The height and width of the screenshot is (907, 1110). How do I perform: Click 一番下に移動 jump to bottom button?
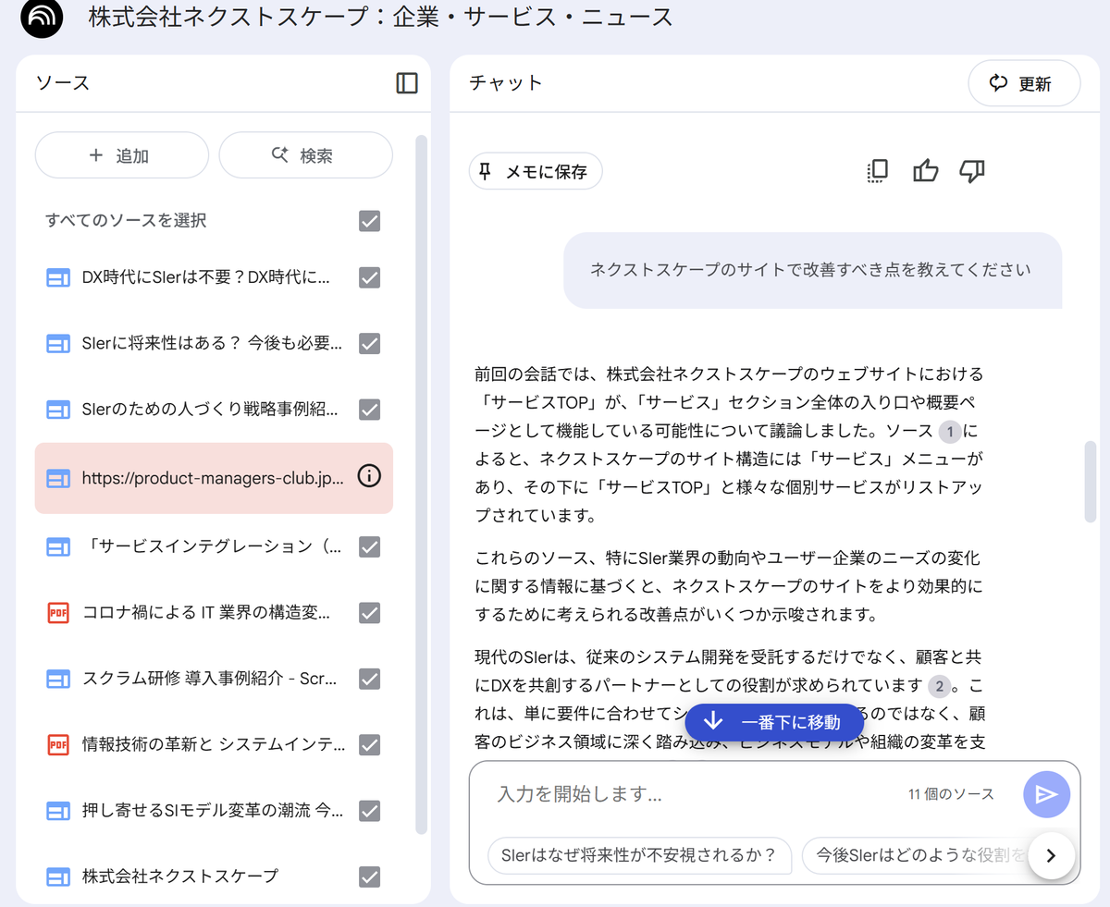point(774,722)
